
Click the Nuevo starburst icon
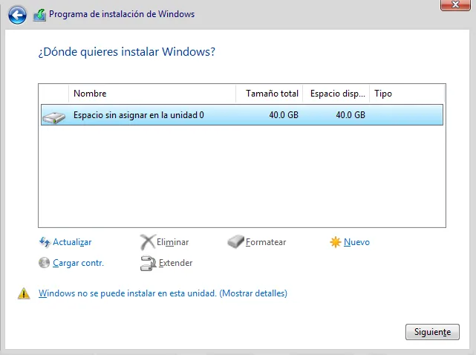point(336,242)
